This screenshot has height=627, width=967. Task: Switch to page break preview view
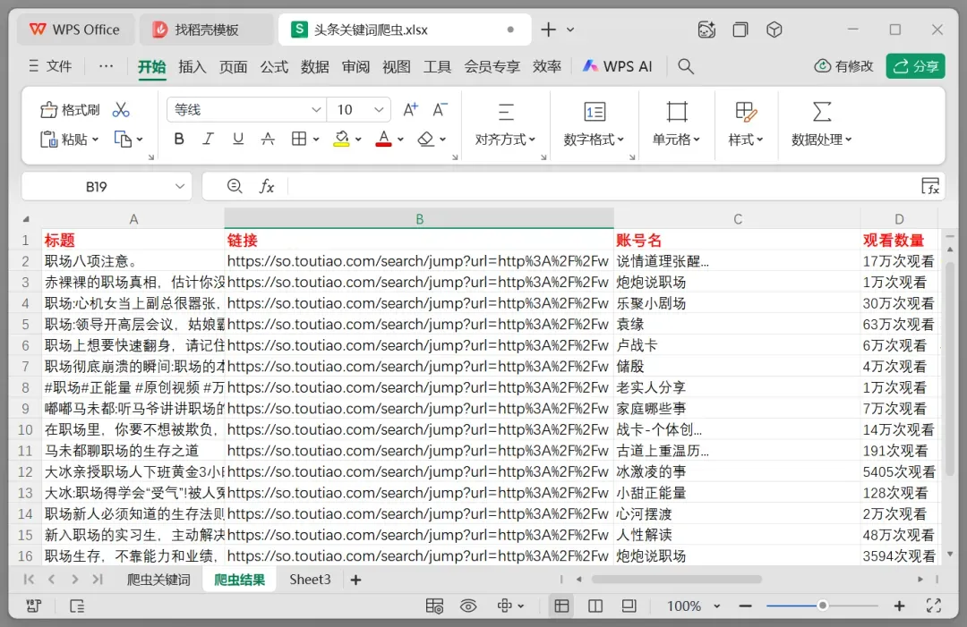coord(595,606)
